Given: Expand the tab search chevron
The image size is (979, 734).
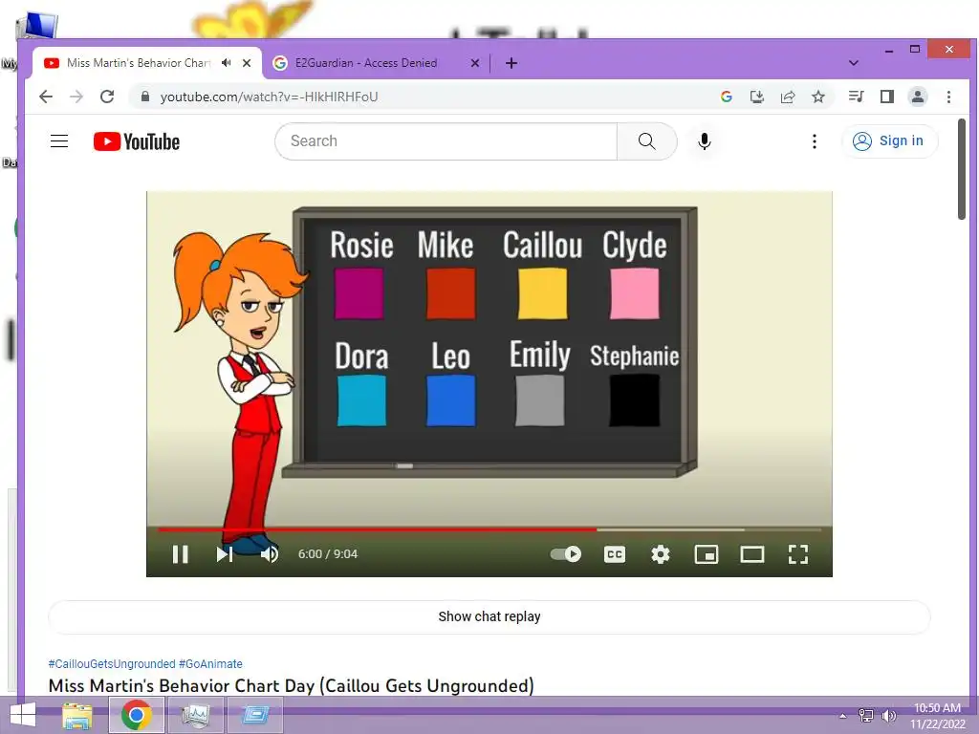Looking at the screenshot, I should click(x=854, y=63).
